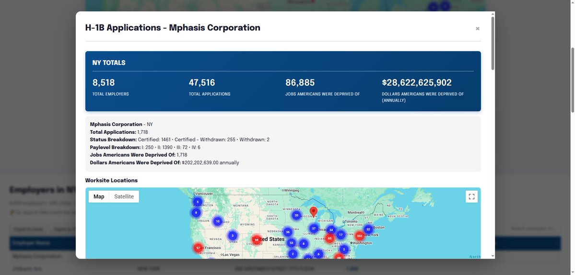Click the Total Applications: 1,718 line
This screenshot has width=575, height=275.
point(119,132)
